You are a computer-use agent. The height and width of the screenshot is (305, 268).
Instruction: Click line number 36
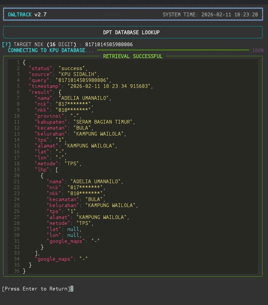click(x=17, y=271)
